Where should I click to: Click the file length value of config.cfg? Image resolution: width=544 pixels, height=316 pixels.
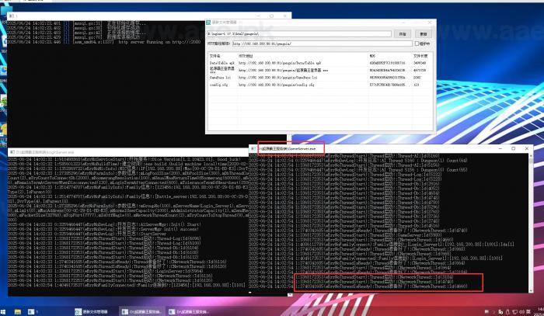pos(416,85)
